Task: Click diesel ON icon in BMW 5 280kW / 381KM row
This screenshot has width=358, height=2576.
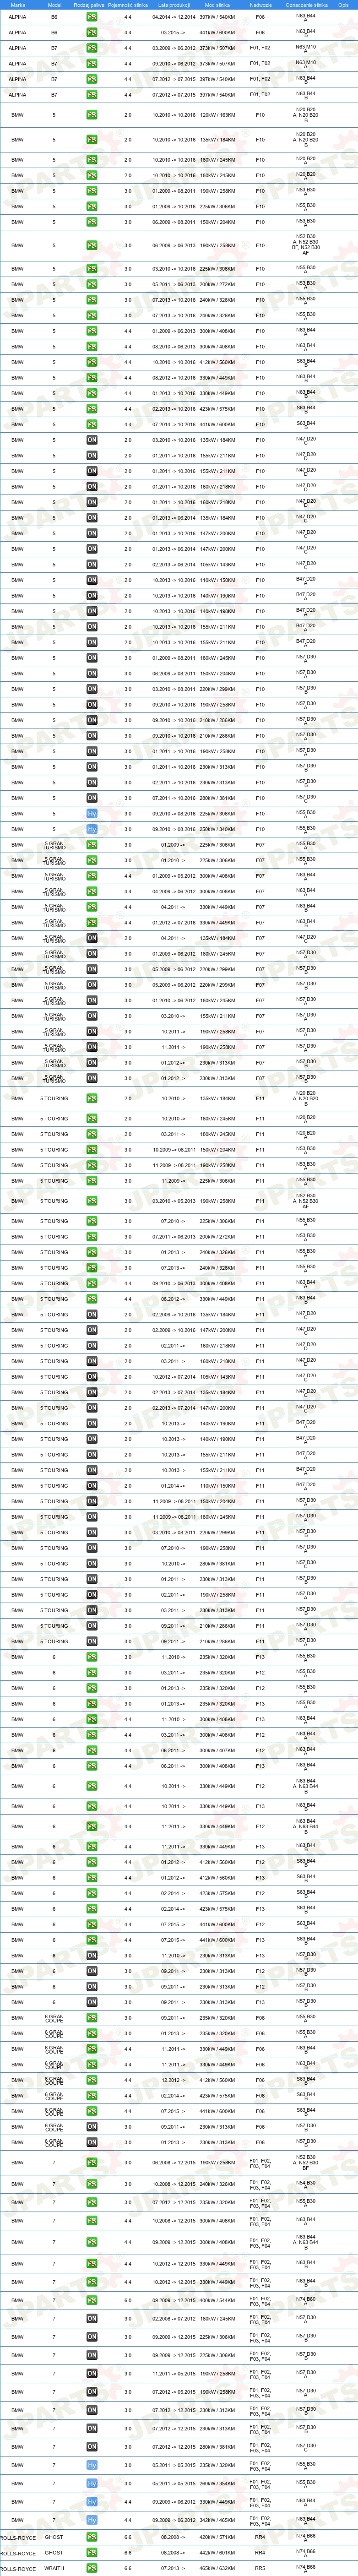Action: [92, 798]
